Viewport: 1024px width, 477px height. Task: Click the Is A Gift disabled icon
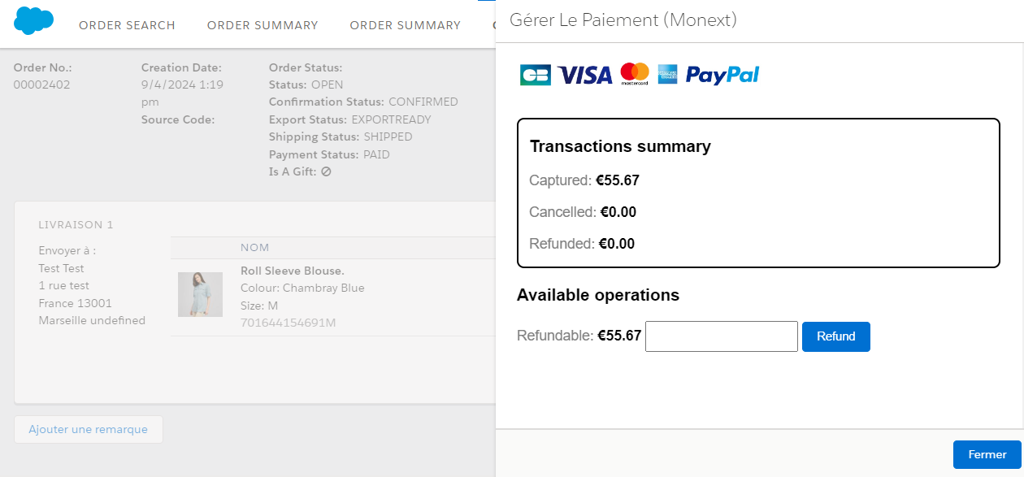[x=326, y=171]
